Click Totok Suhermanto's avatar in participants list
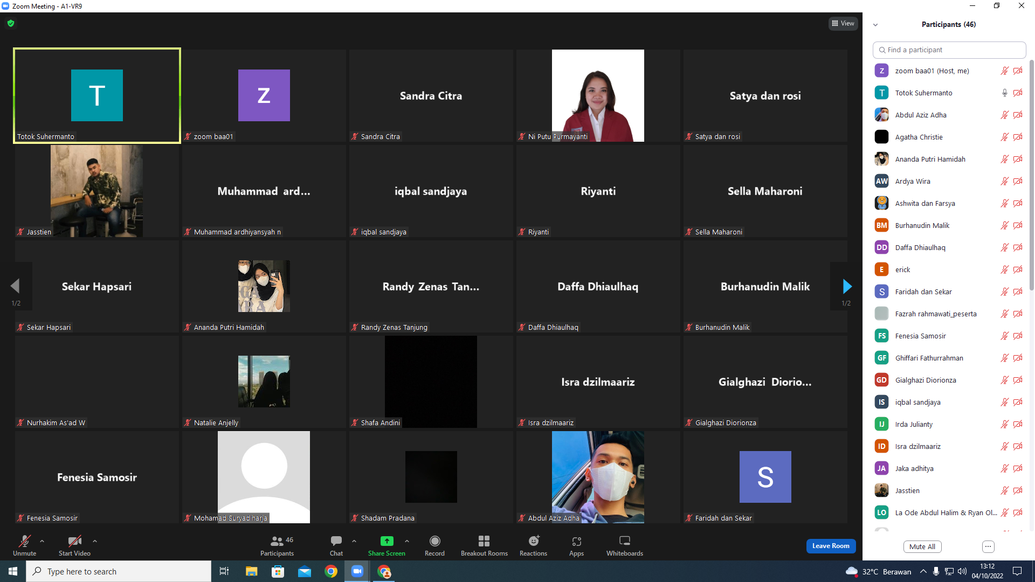1035x582 pixels. (881, 93)
